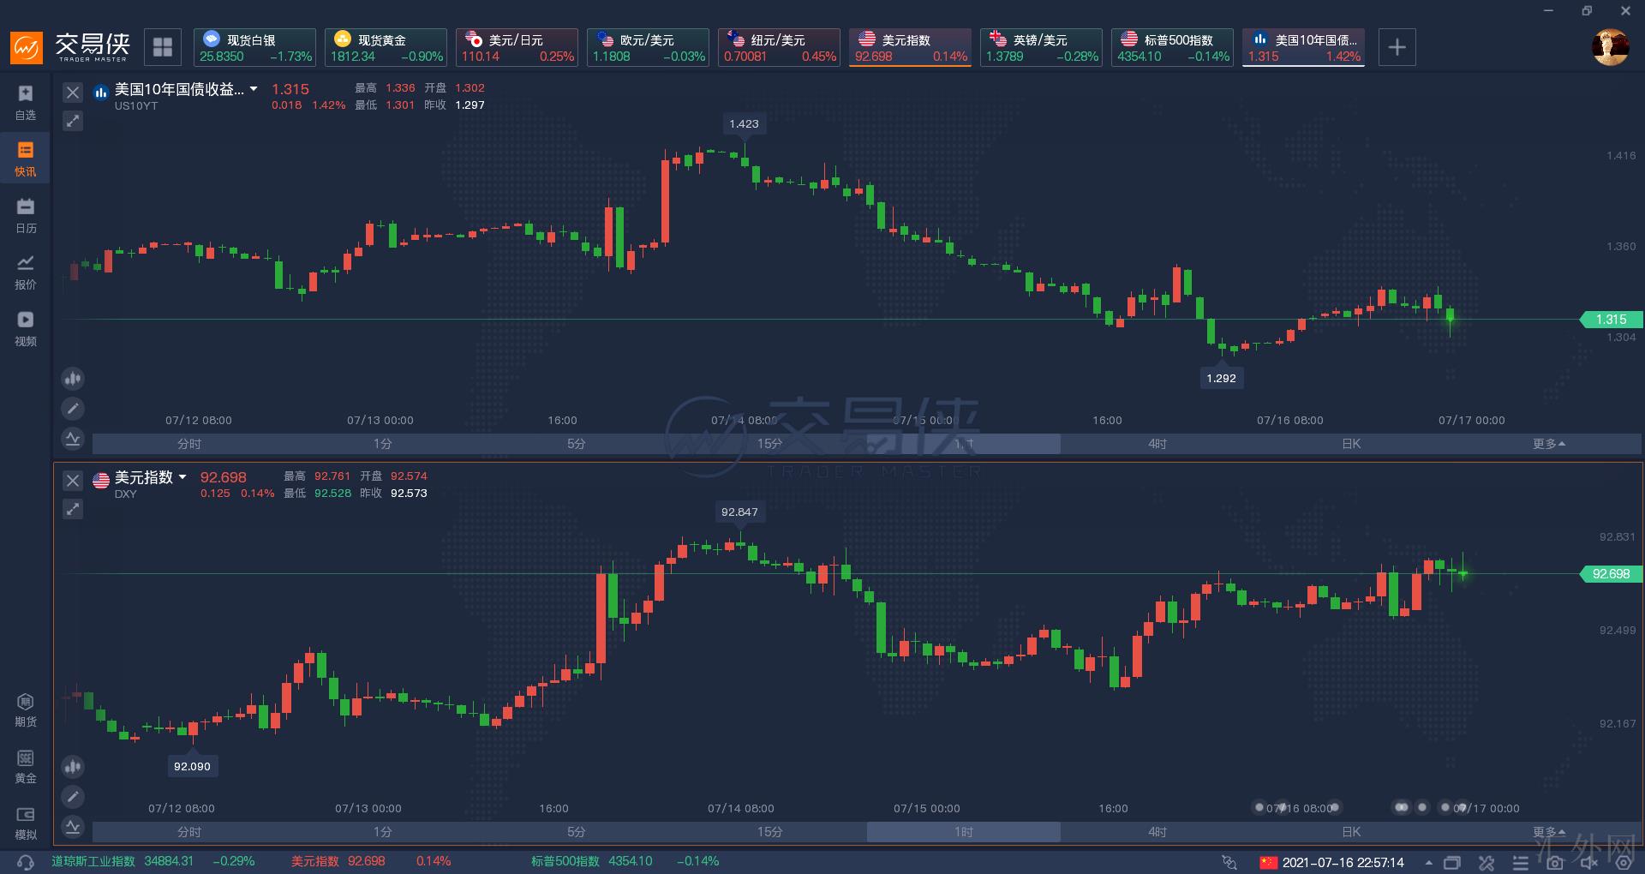Open settings via the hexagon gear icon
This screenshot has width=1645, height=874.
point(1623,863)
